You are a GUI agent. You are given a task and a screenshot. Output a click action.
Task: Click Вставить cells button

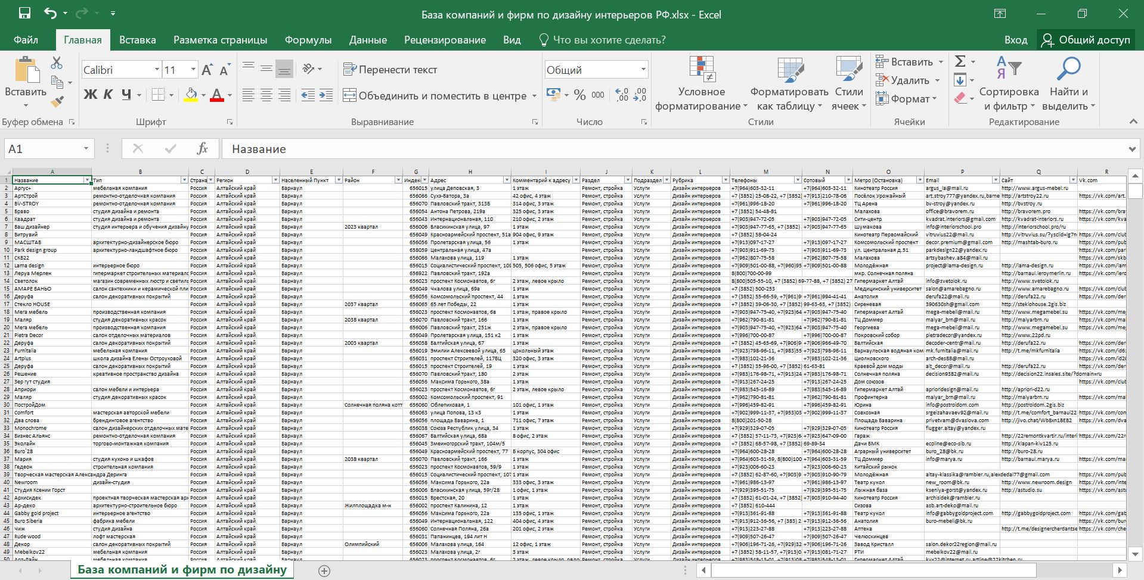click(x=904, y=62)
